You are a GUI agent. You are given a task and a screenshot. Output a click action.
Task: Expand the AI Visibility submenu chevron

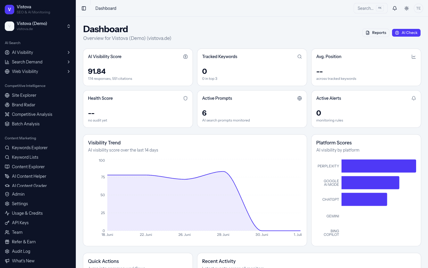(x=69, y=52)
